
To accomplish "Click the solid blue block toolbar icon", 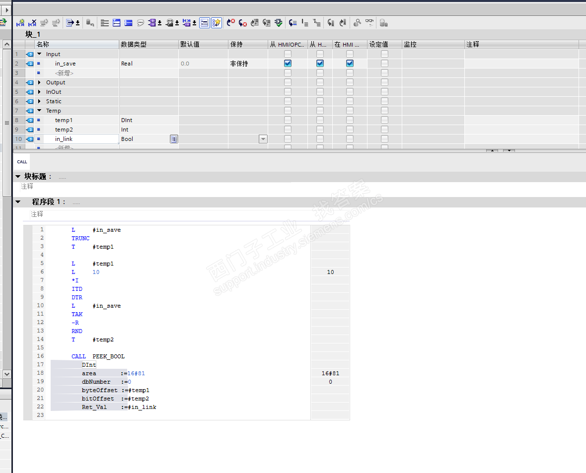I will coord(128,23).
